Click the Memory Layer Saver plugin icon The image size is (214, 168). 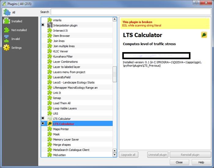pyautogui.click(x=50, y=139)
